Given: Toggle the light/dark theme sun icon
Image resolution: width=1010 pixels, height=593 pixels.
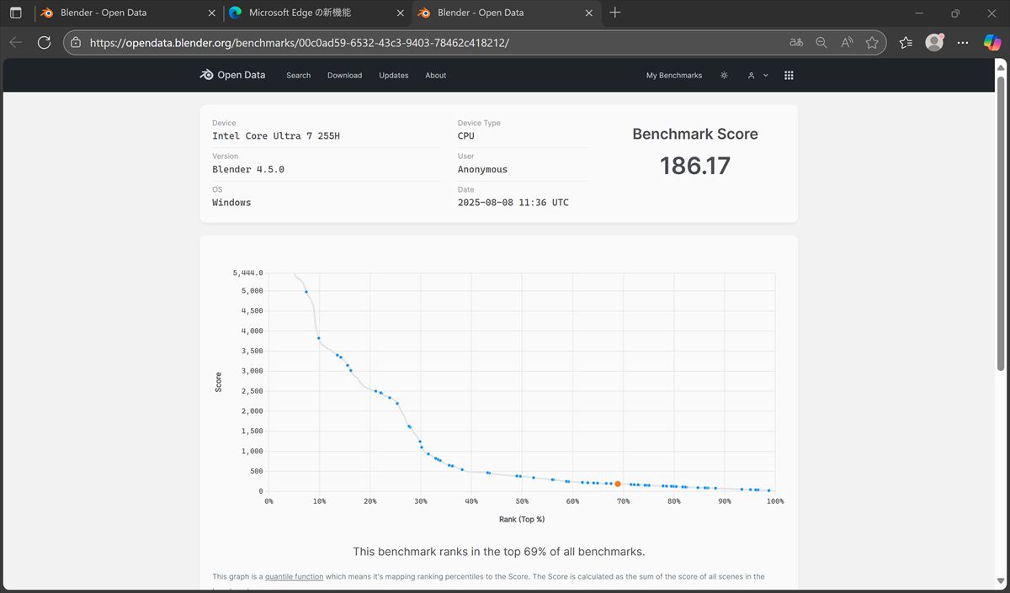Looking at the screenshot, I should [x=724, y=75].
